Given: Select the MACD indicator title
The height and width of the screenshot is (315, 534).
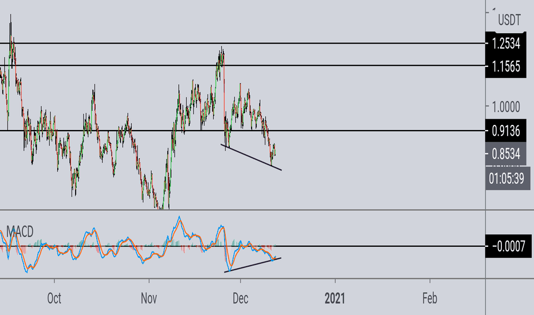Looking at the screenshot, I should point(19,232).
